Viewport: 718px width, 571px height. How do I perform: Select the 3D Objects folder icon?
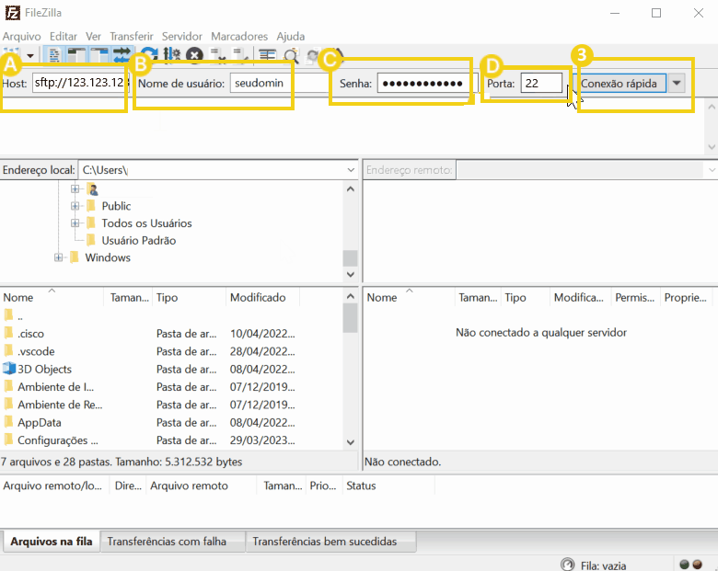click(9, 369)
